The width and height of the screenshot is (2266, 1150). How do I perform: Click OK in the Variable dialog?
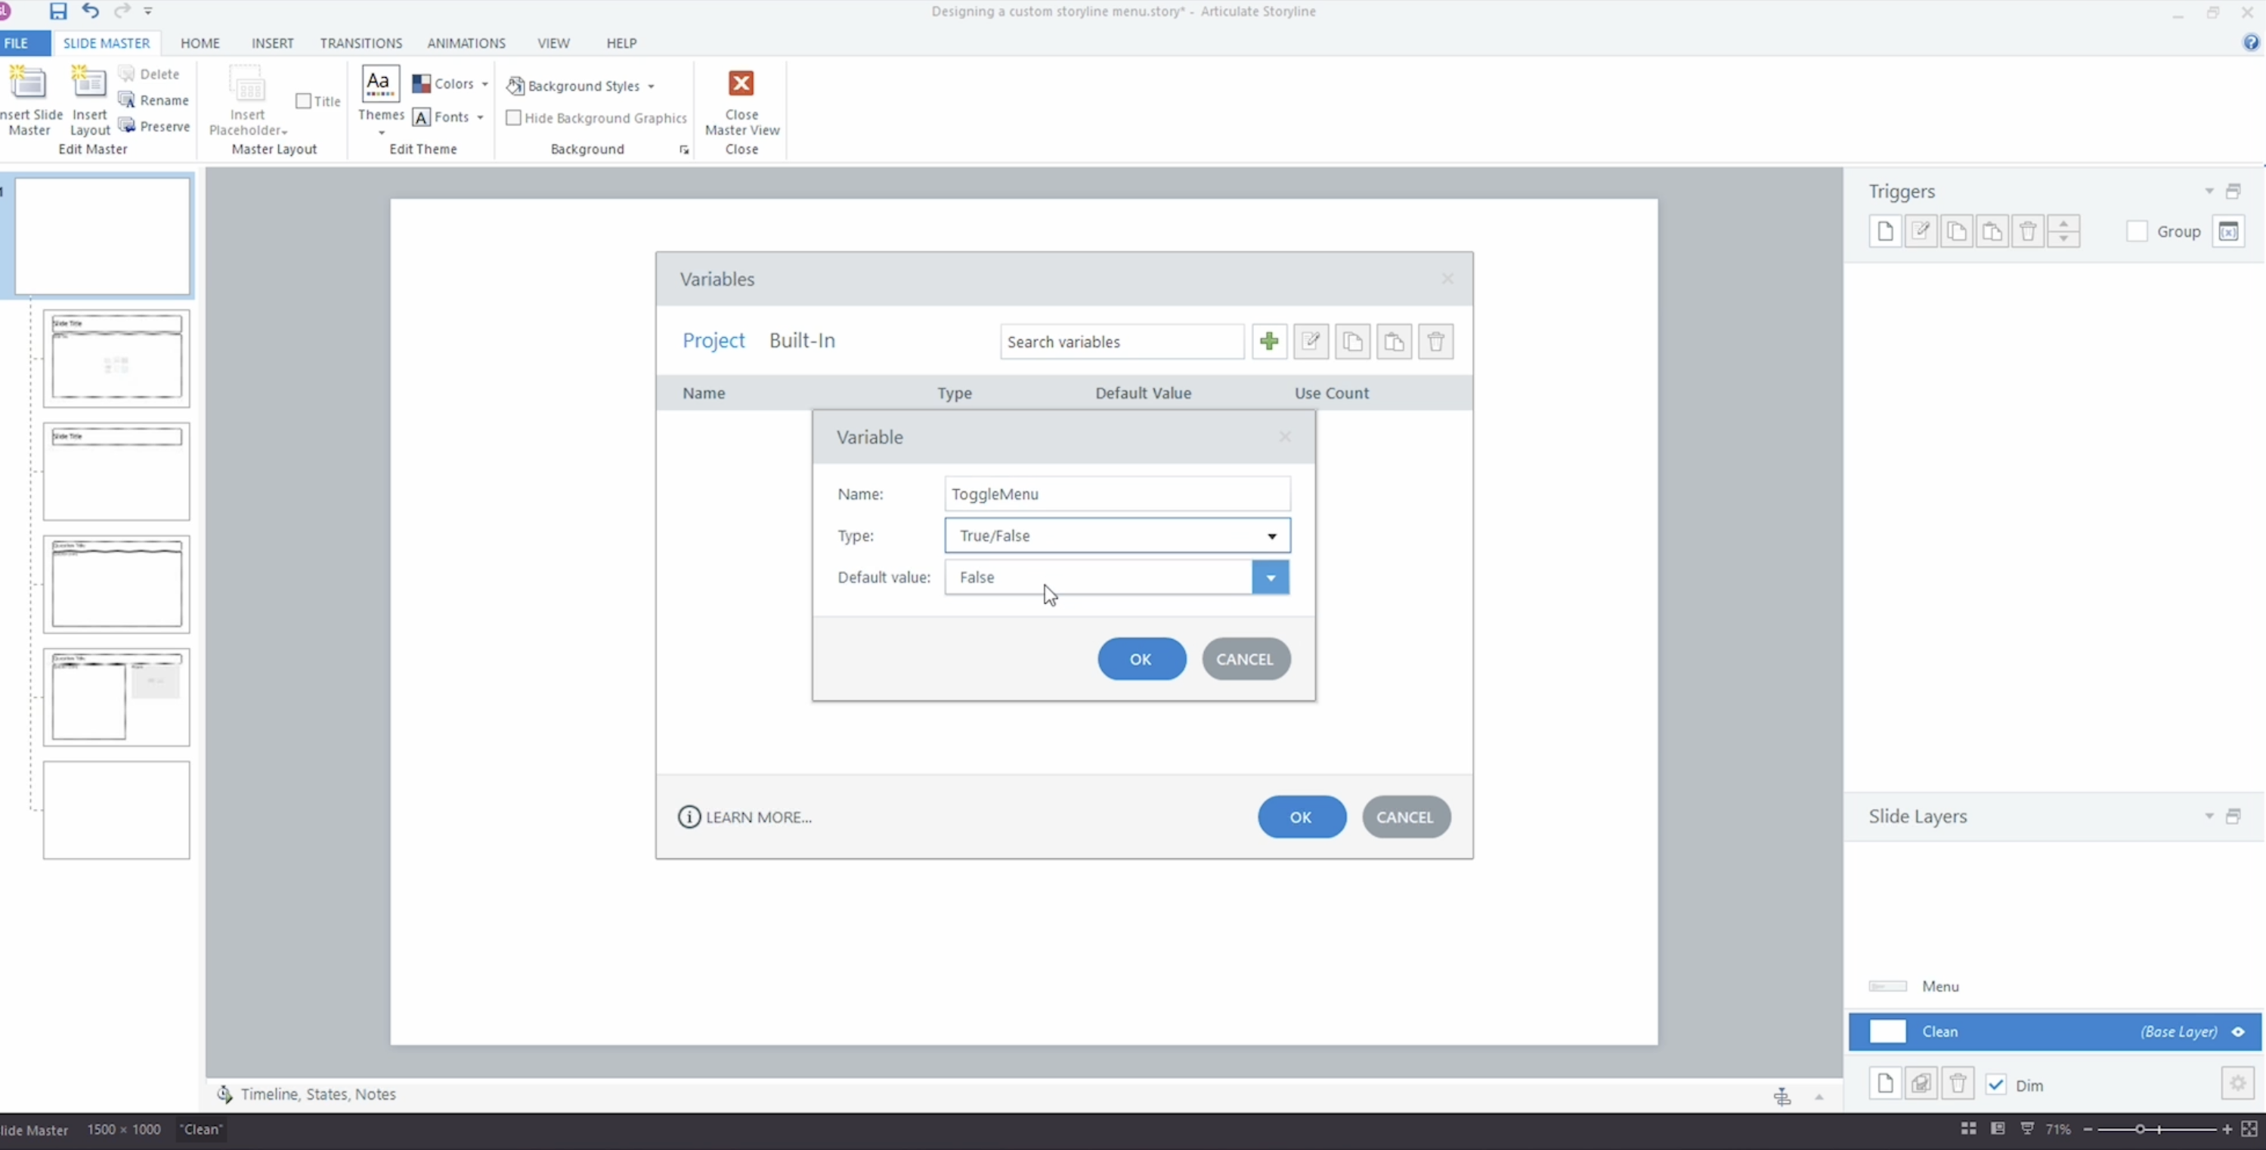(1140, 658)
